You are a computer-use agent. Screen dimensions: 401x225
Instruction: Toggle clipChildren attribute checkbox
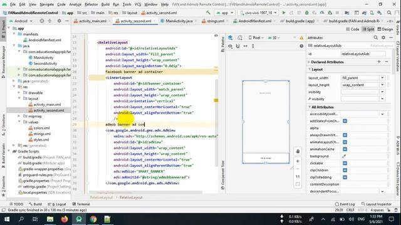(x=345, y=170)
